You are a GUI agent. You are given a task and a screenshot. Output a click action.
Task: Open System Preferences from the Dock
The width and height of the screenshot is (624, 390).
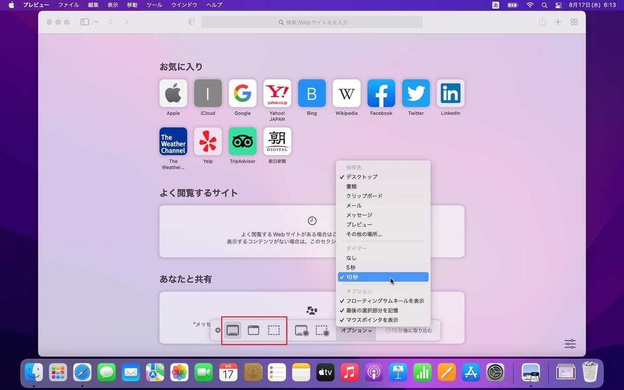[496, 372]
